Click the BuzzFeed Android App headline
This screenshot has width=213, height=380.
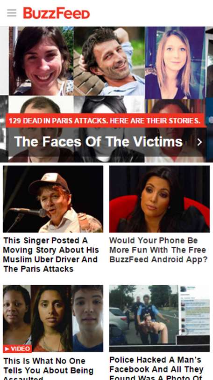point(158,250)
